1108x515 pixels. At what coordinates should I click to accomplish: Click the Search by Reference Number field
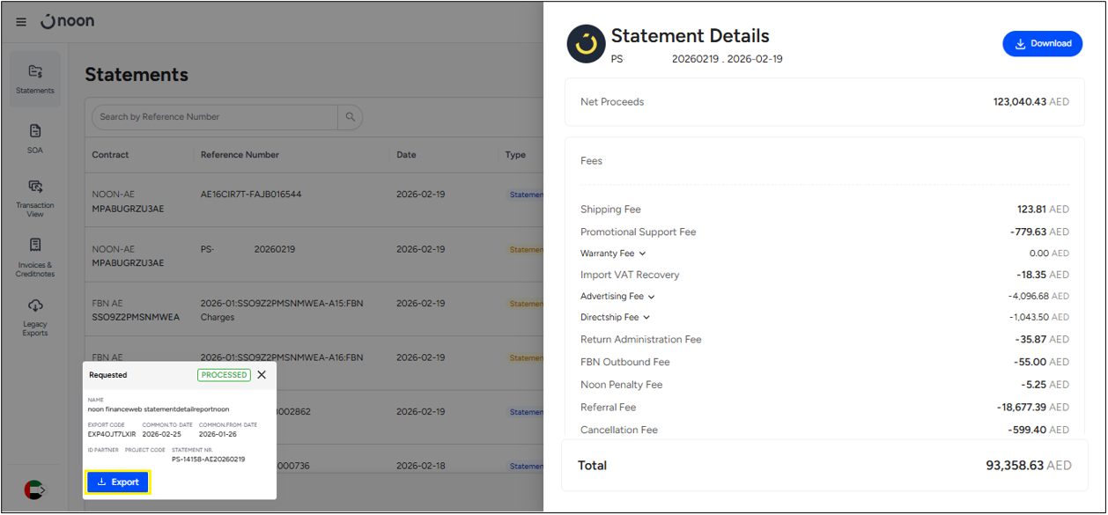click(216, 117)
